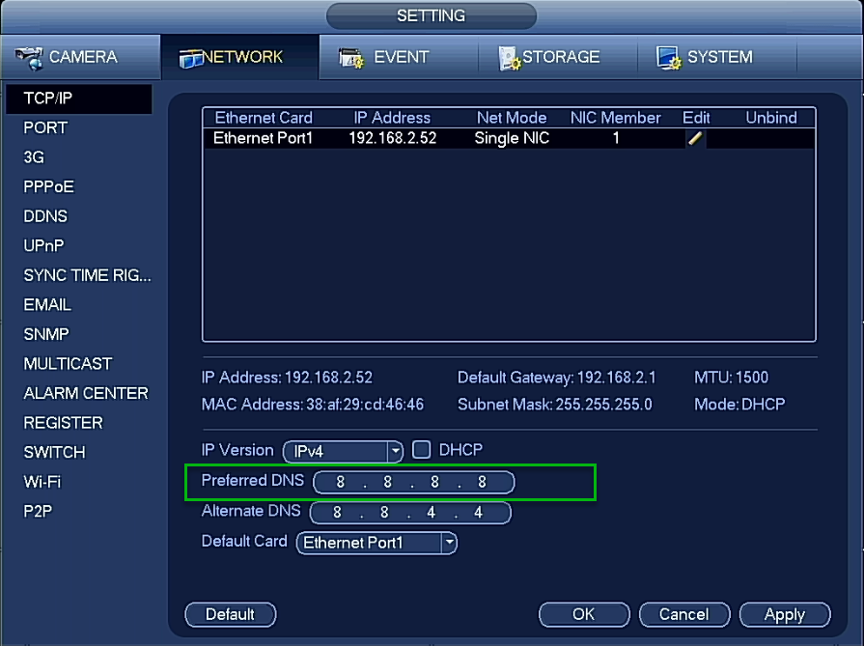Enable the DHCP checkbox
Image resolution: width=864 pixels, height=646 pixels.
tap(422, 450)
